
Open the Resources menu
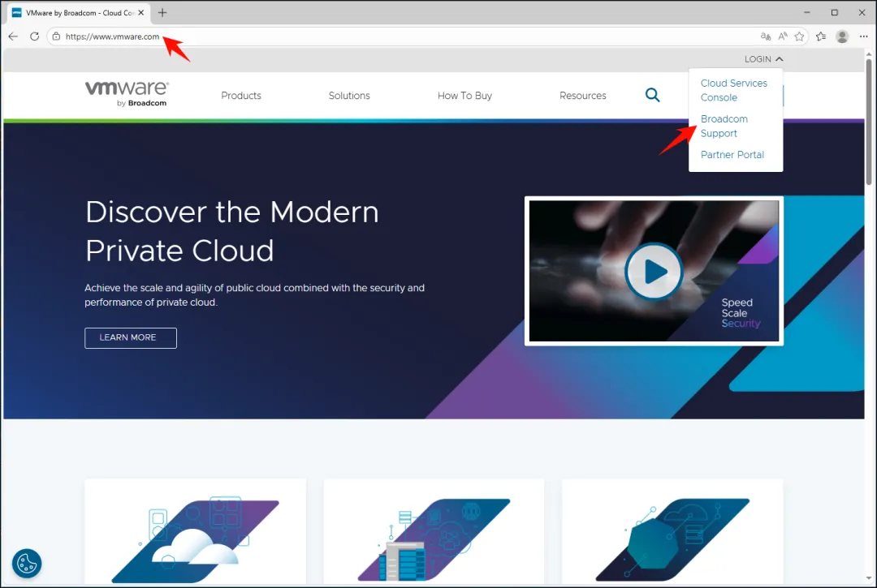[582, 96]
